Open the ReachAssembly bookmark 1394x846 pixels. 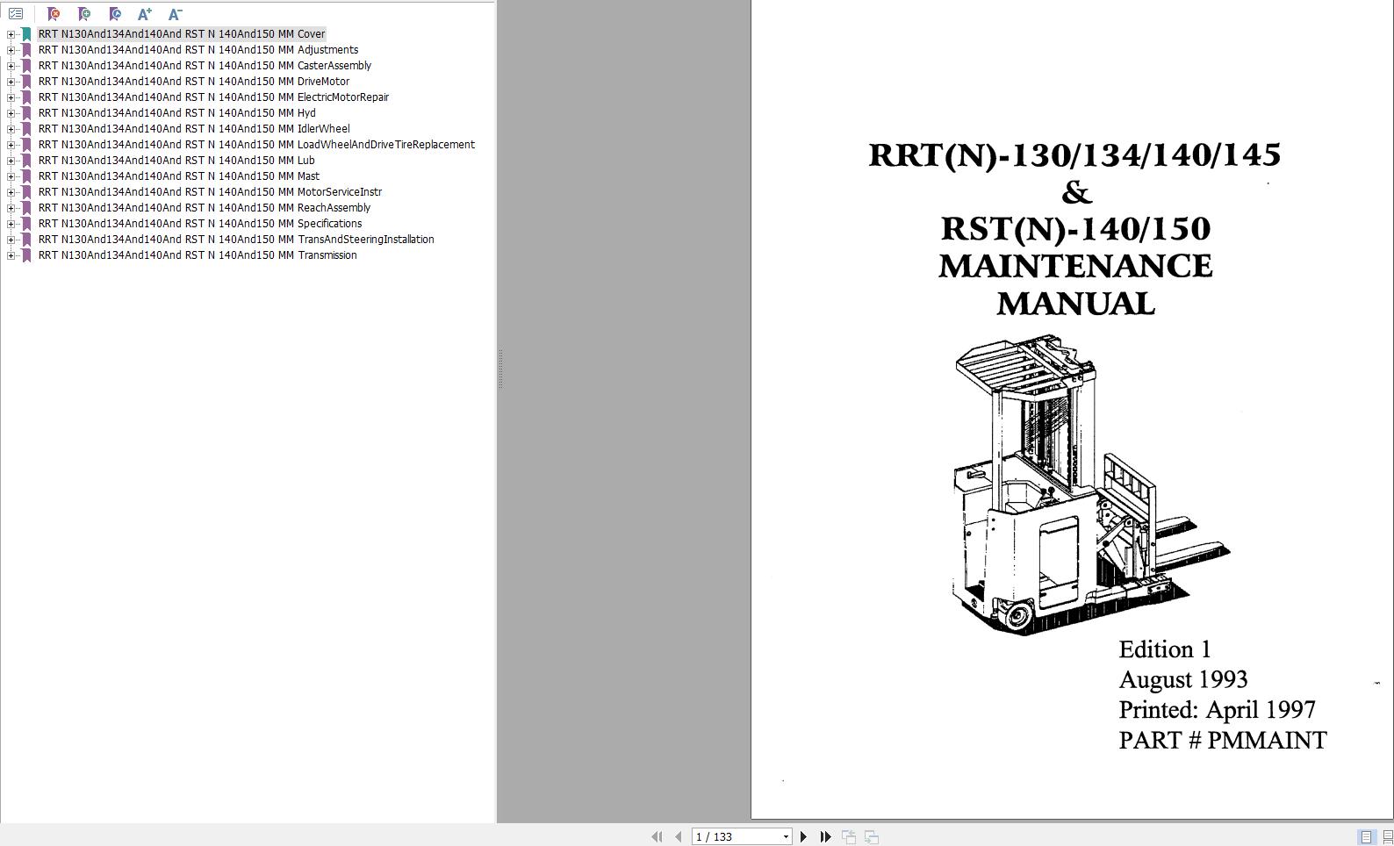click(204, 208)
